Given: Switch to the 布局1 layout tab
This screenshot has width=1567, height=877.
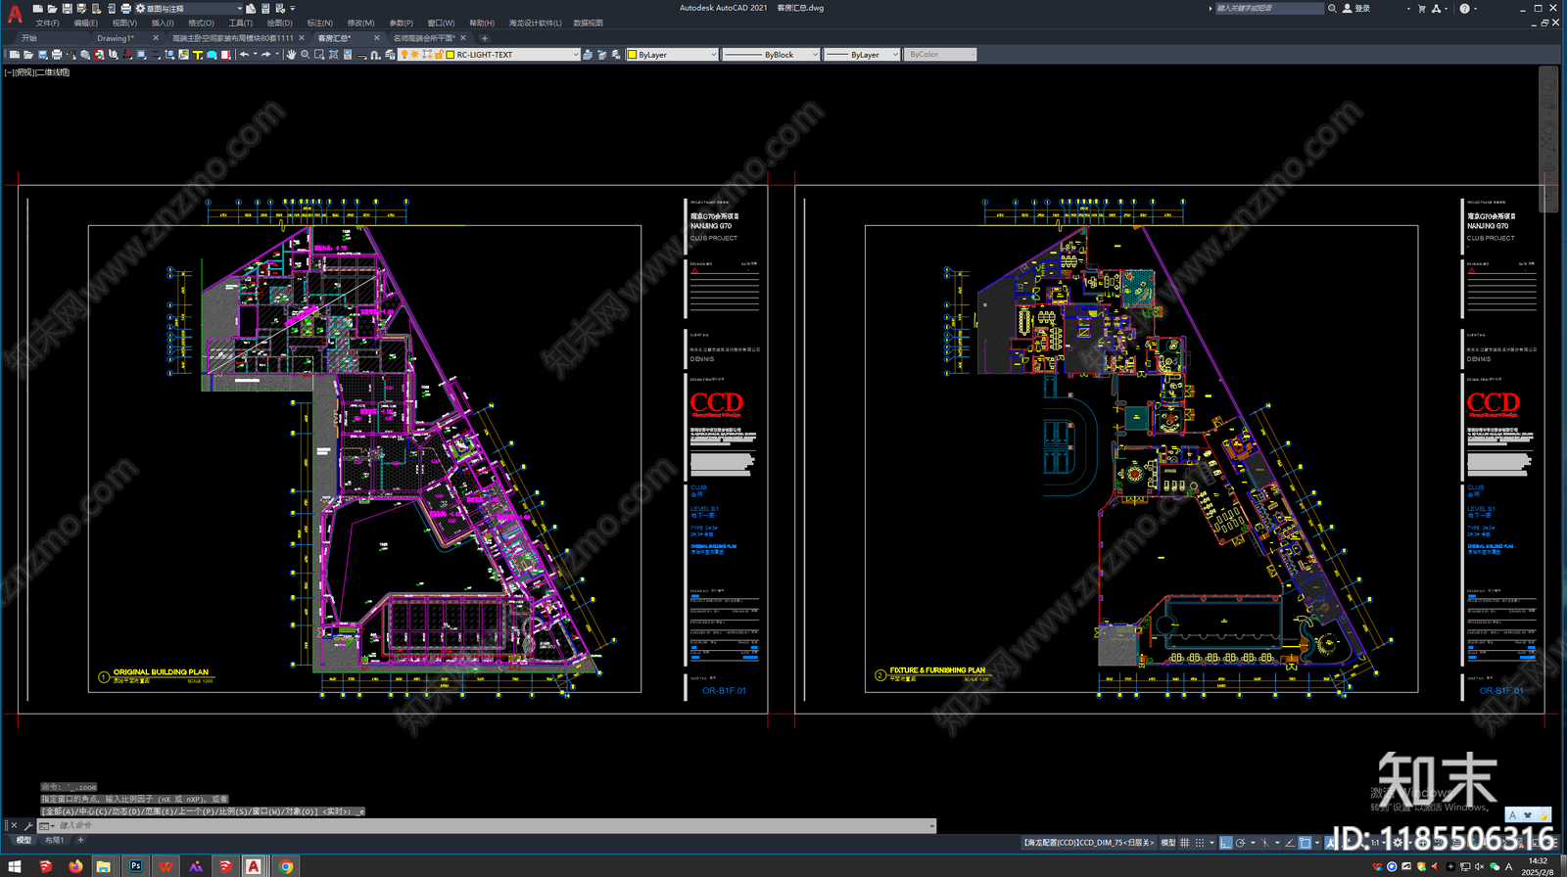Looking at the screenshot, I should coord(54,840).
